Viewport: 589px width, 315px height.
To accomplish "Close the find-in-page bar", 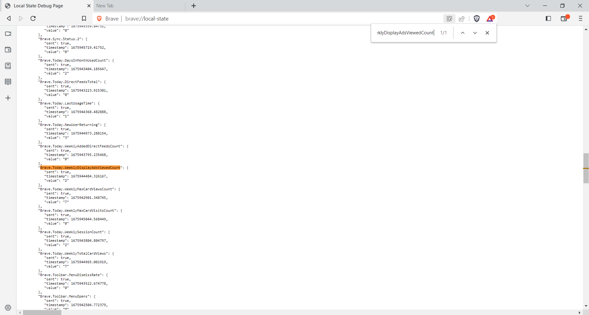I will coord(487,32).
